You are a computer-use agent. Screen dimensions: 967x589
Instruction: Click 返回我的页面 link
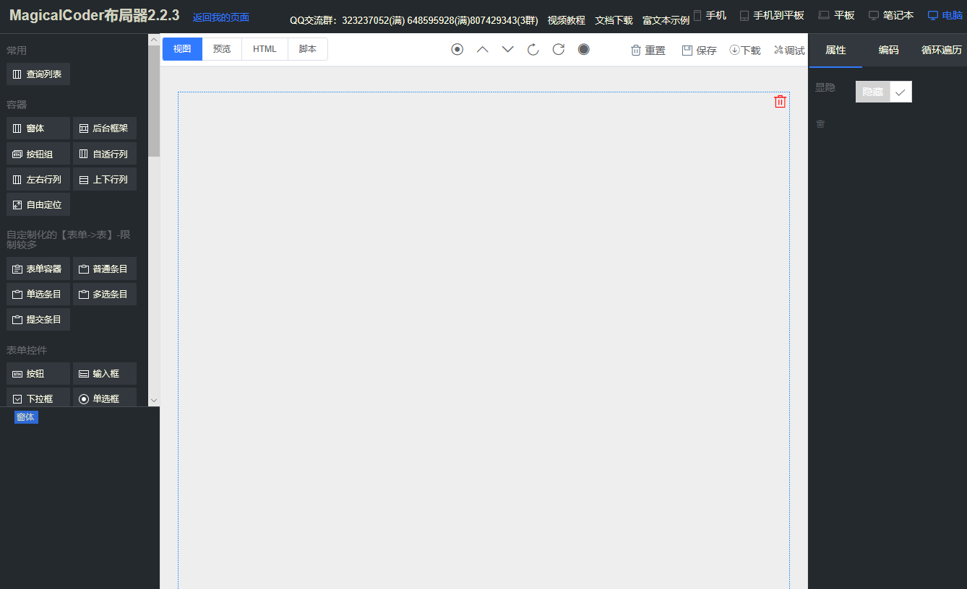(x=221, y=17)
